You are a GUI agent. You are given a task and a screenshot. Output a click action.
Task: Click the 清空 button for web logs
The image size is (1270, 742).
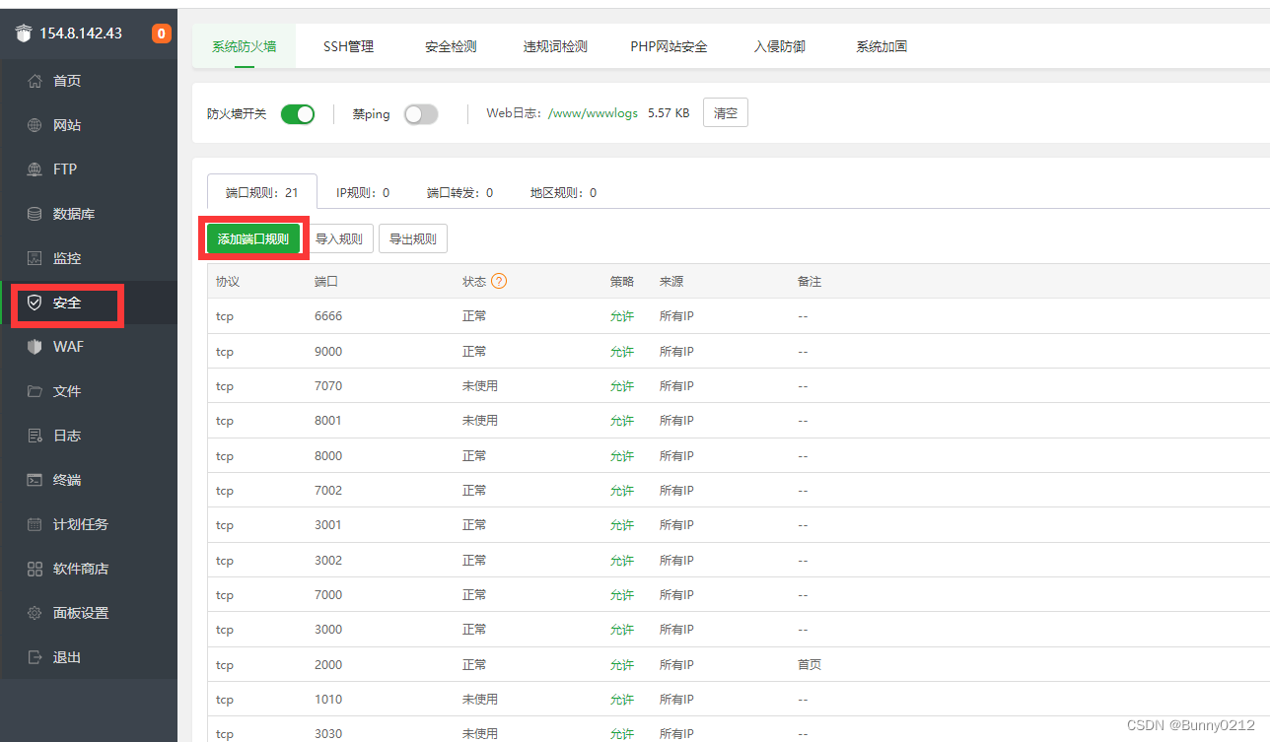coord(726,113)
